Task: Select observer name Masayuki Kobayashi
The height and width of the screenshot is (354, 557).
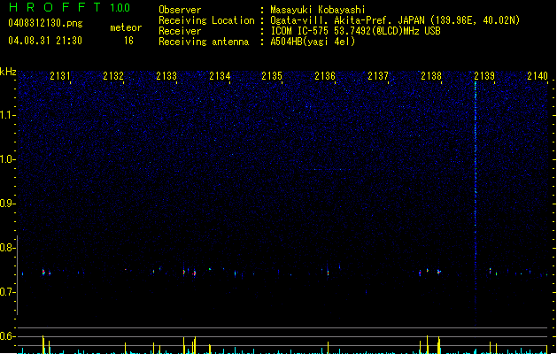Action: (x=318, y=10)
